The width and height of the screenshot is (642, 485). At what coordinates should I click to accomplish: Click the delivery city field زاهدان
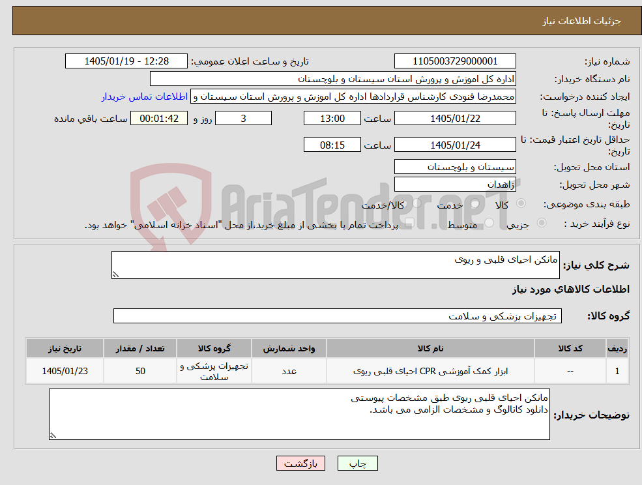click(x=455, y=184)
